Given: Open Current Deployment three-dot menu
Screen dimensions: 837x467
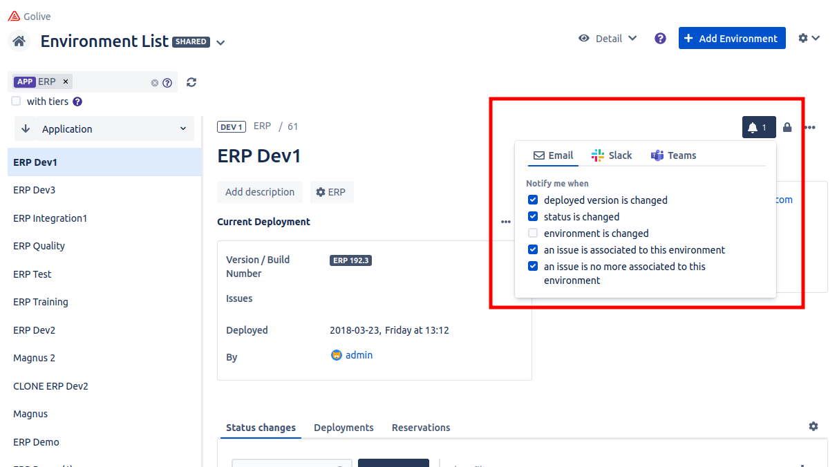Looking at the screenshot, I should click(506, 222).
